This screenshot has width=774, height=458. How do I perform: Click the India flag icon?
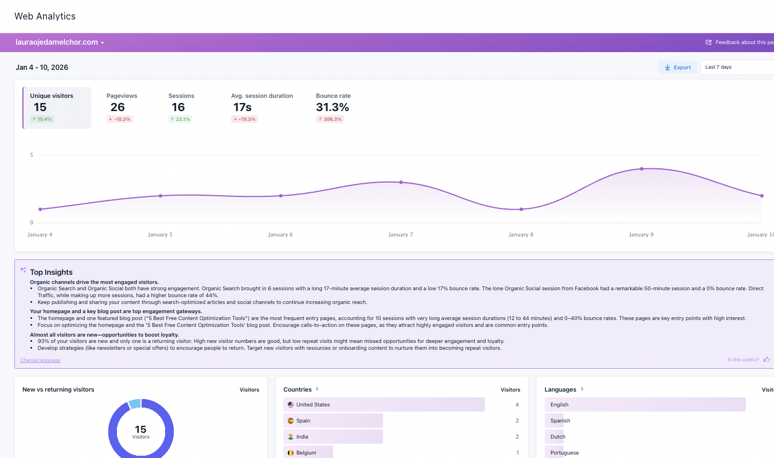pyautogui.click(x=291, y=436)
